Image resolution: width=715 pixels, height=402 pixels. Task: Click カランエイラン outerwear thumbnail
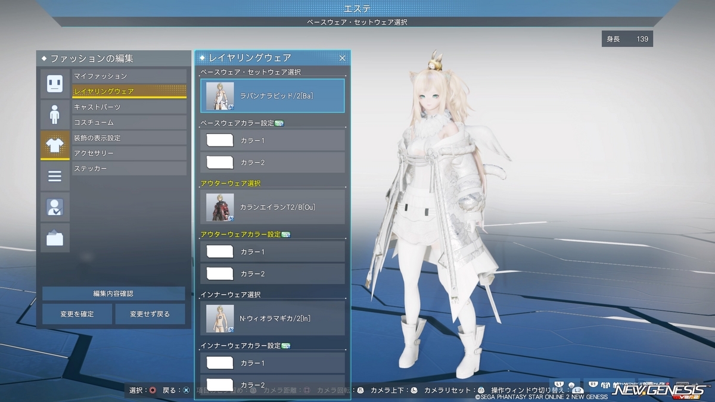point(220,207)
